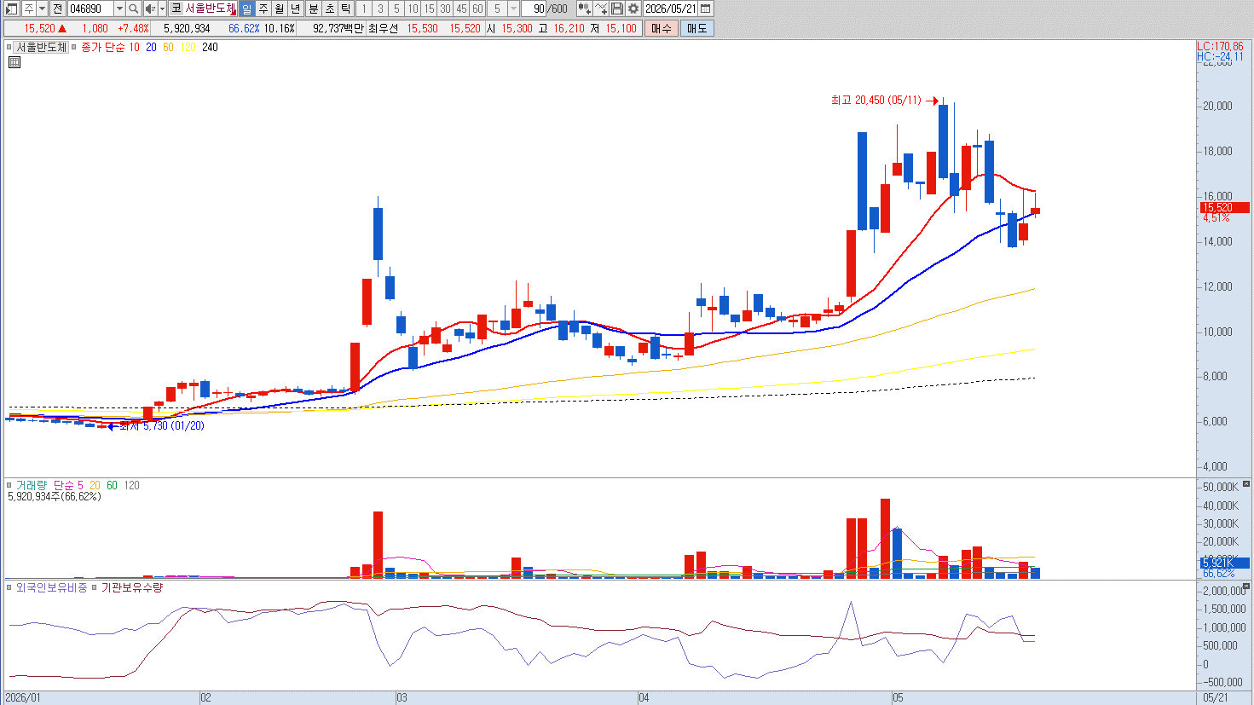Select the 분 minute chart period
1254x705 pixels.
pos(314,9)
